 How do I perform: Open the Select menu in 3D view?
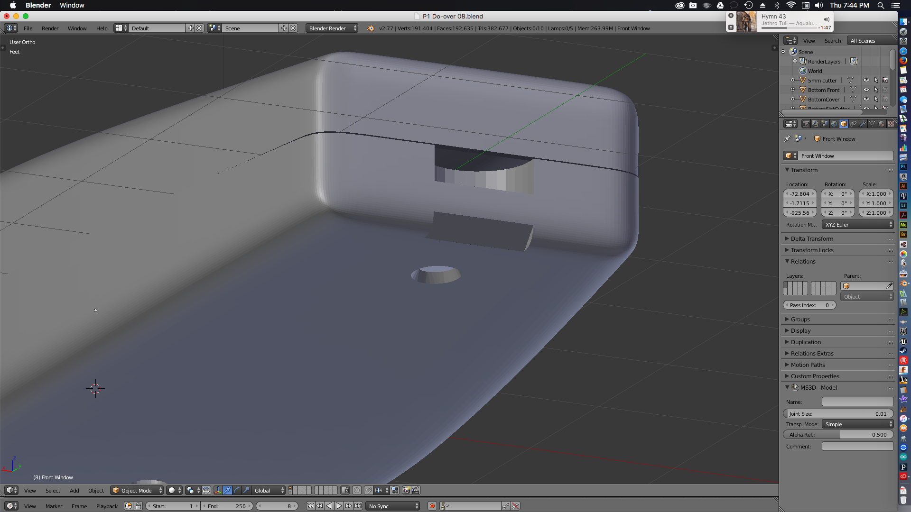53,491
